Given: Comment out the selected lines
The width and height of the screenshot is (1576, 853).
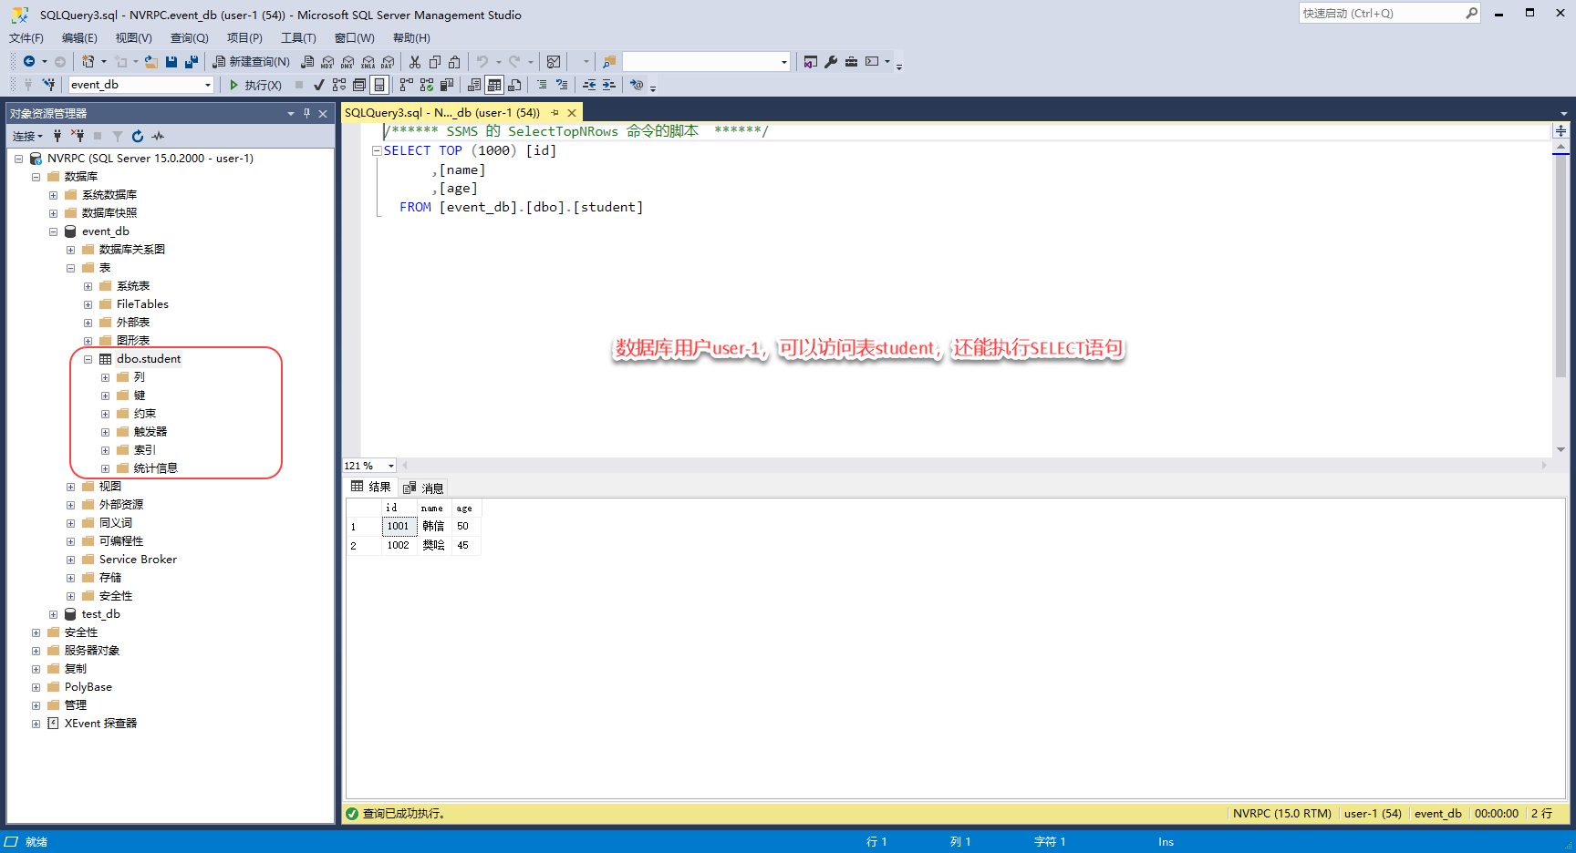Looking at the screenshot, I should pos(542,85).
